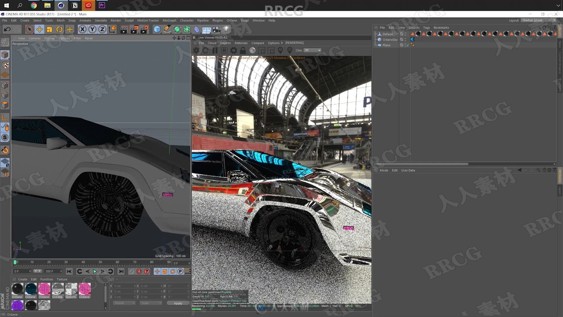Open the MoGraph menu in top menu bar
Viewport: 563px width, 317px height.
click(x=168, y=20)
